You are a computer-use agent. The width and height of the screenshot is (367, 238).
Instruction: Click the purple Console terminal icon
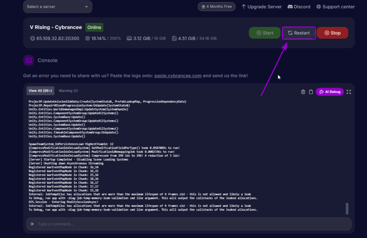29,60
